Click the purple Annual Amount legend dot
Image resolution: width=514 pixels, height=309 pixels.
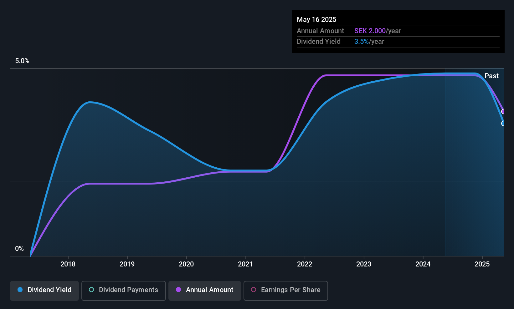(x=178, y=290)
